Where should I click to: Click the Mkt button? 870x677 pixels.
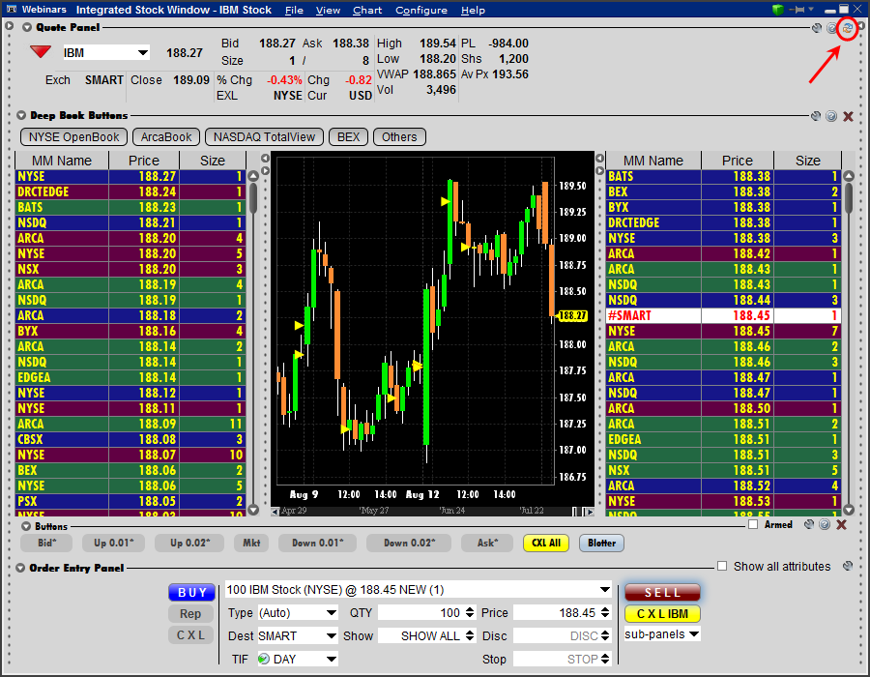251,543
